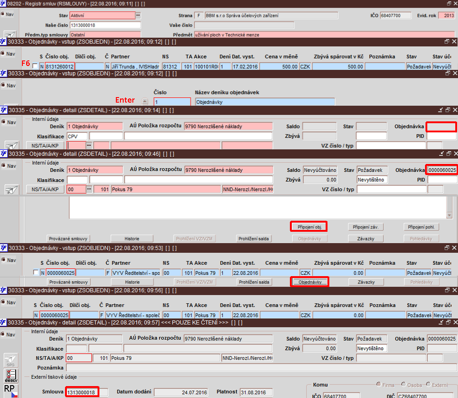
Task: Select Nav radio in Registr smluv window
Action: [x=2, y=14]
